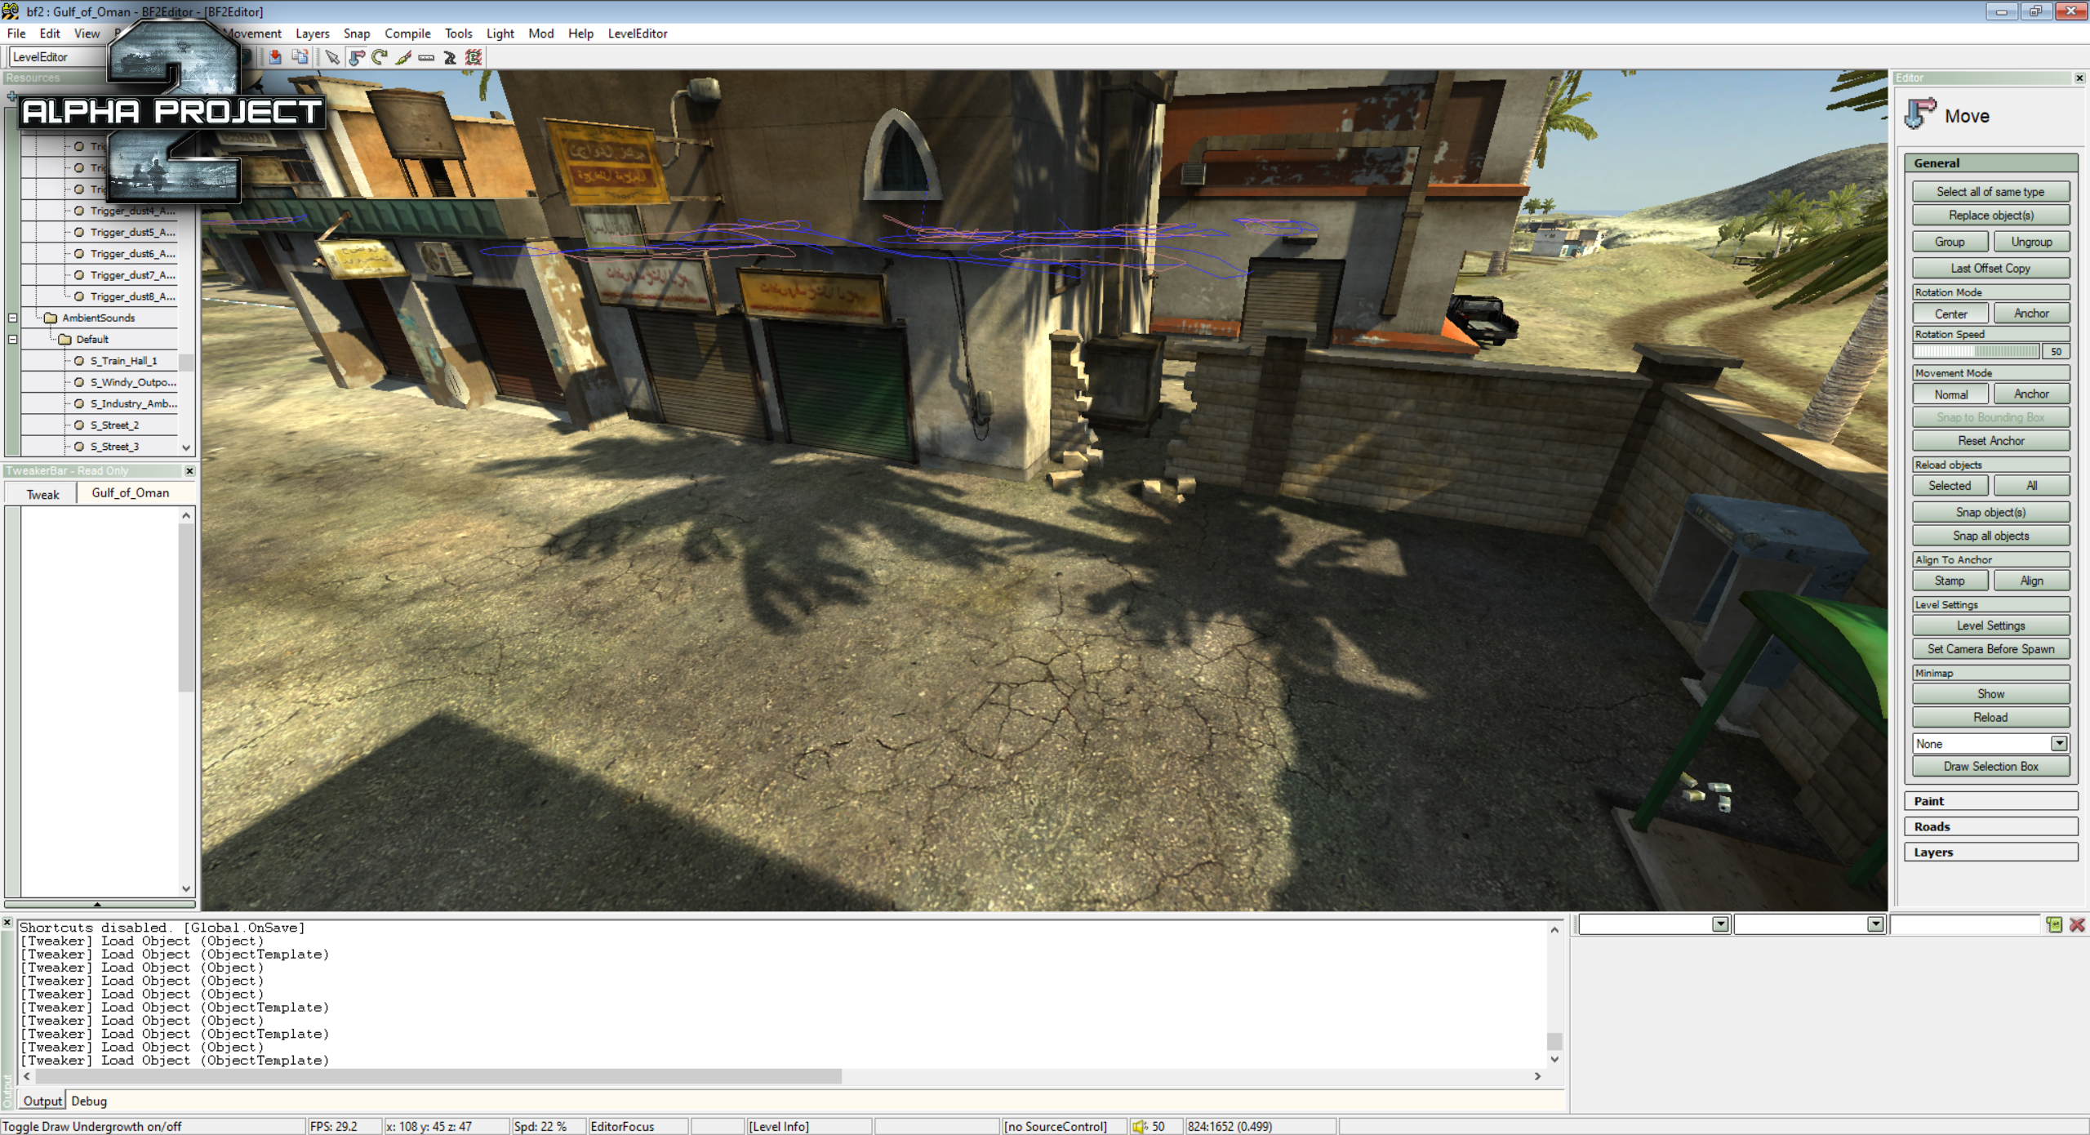Set Movement Mode to Normal
This screenshot has width=2090, height=1135.
click(x=1950, y=394)
